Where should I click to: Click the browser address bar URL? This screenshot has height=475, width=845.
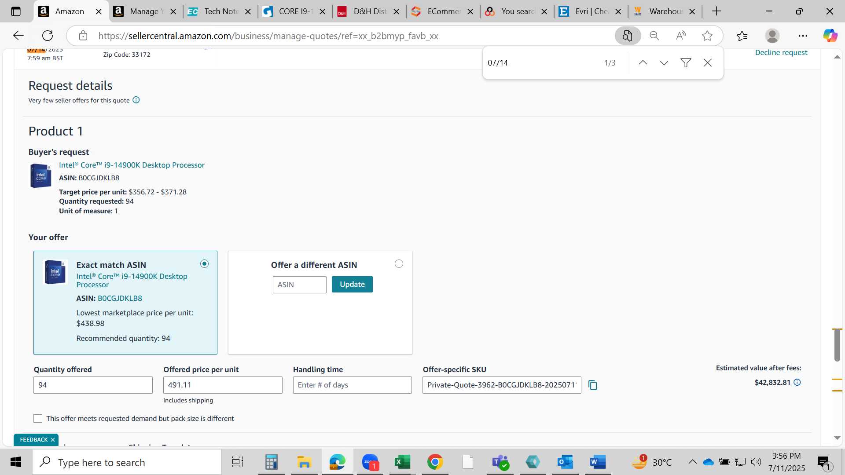click(x=268, y=36)
